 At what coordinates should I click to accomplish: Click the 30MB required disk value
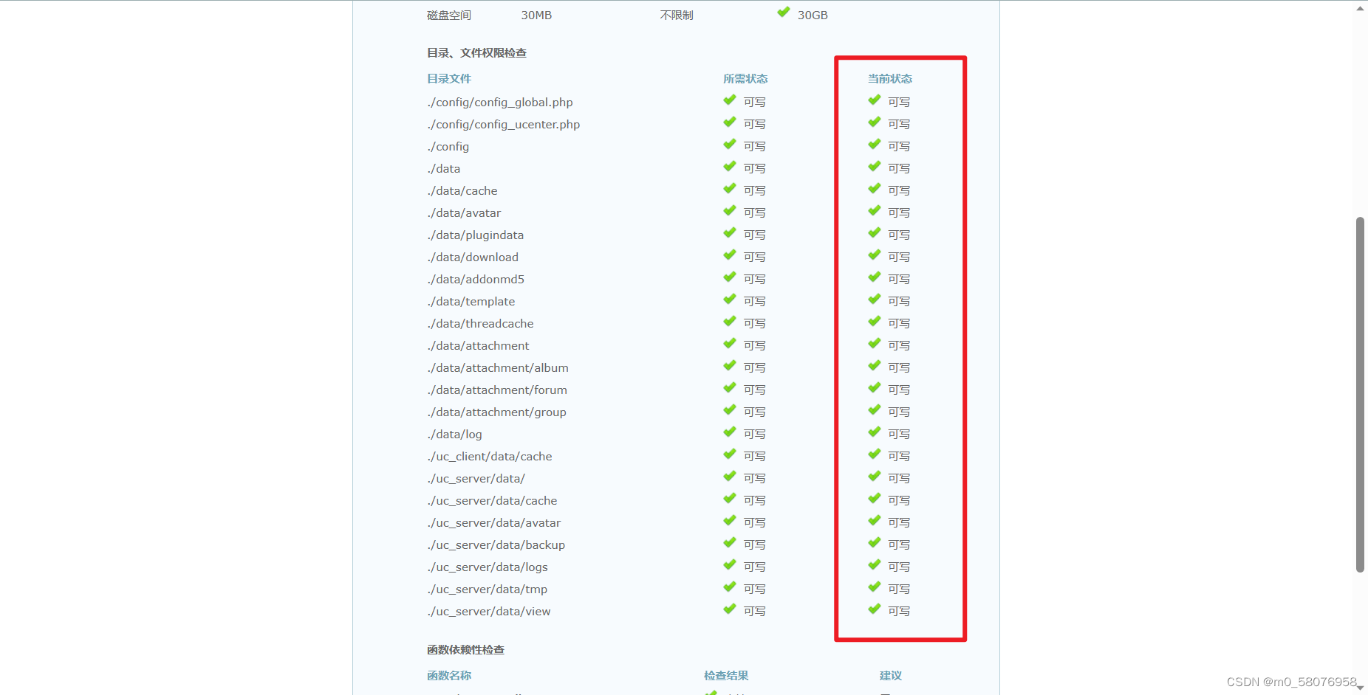(536, 15)
